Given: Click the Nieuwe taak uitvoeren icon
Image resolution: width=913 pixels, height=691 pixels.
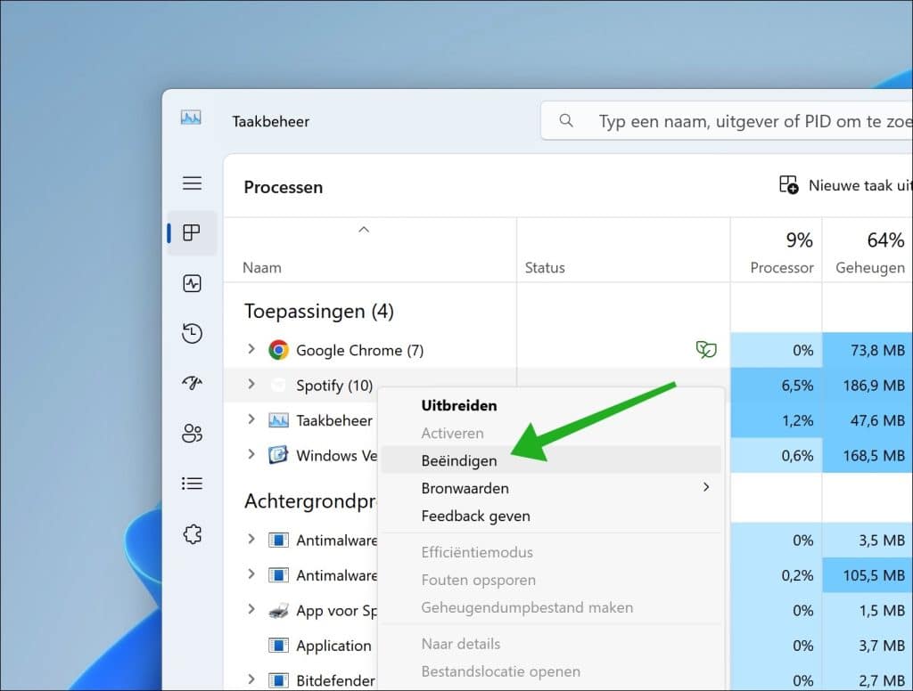Looking at the screenshot, I should pyautogui.click(x=789, y=185).
